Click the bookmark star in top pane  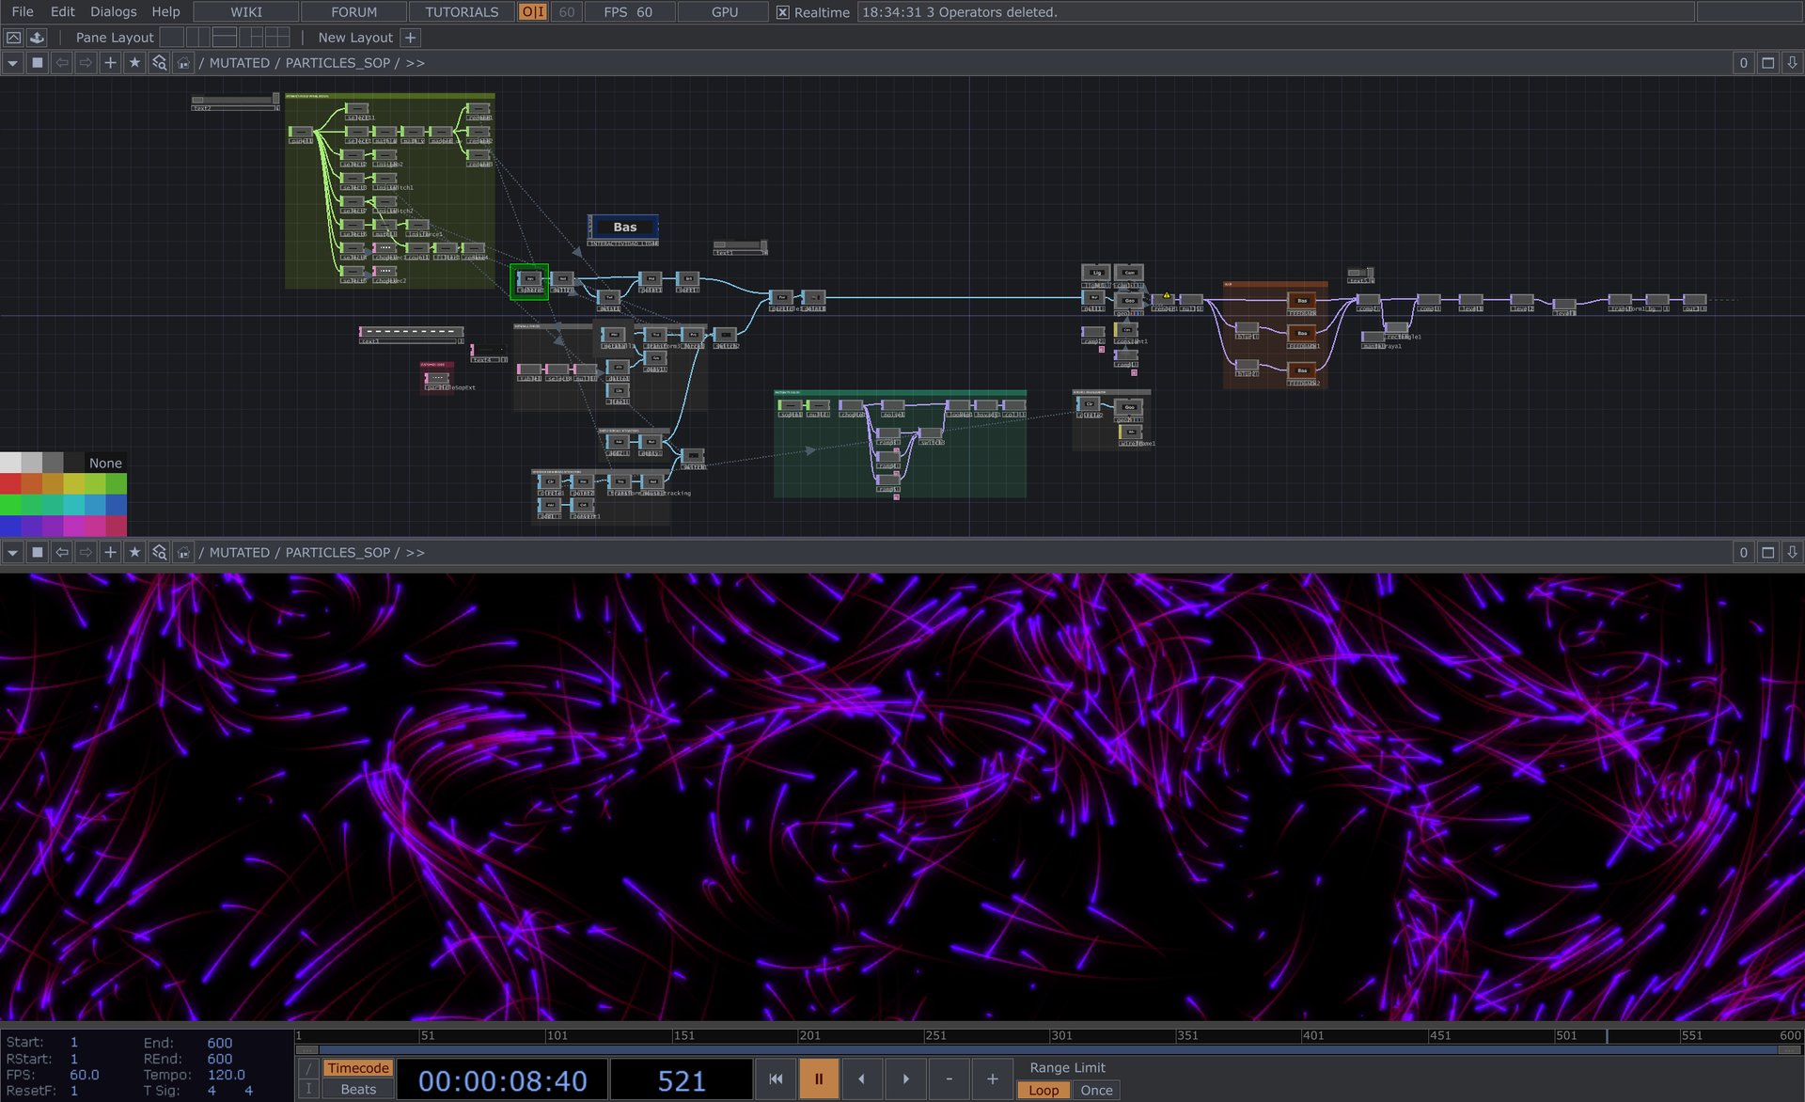pyautogui.click(x=134, y=63)
